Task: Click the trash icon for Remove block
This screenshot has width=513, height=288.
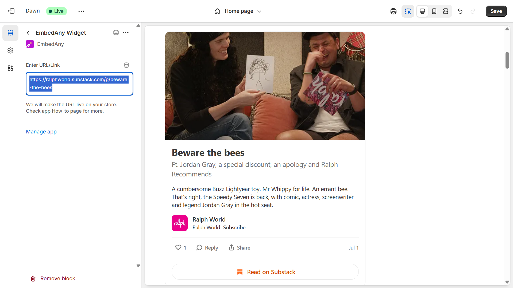Action: coord(33,278)
